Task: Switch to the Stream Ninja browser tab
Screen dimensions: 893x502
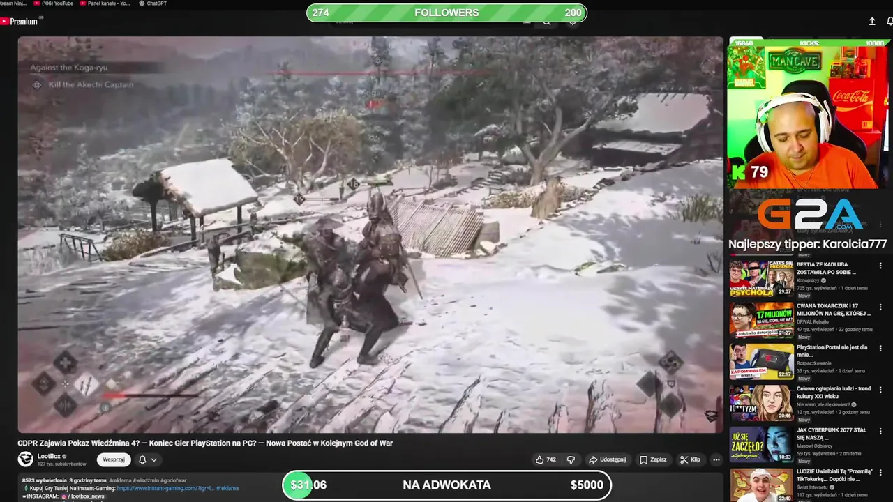Action: click(14, 3)
